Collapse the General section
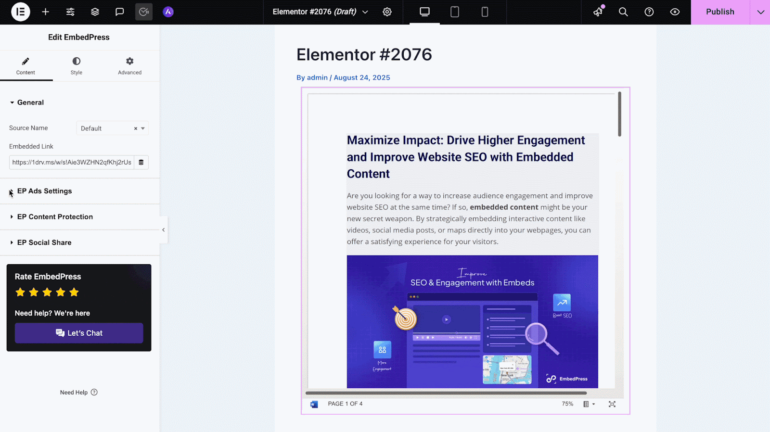This screenshot has width=770, height=432. 79,102
